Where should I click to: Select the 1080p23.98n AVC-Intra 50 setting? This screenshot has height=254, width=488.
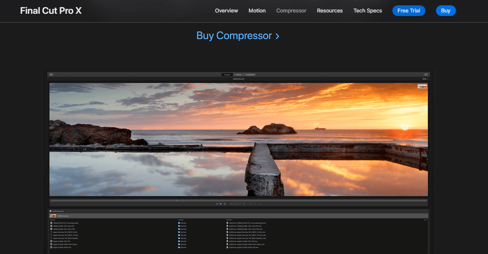tap(62, 226)
